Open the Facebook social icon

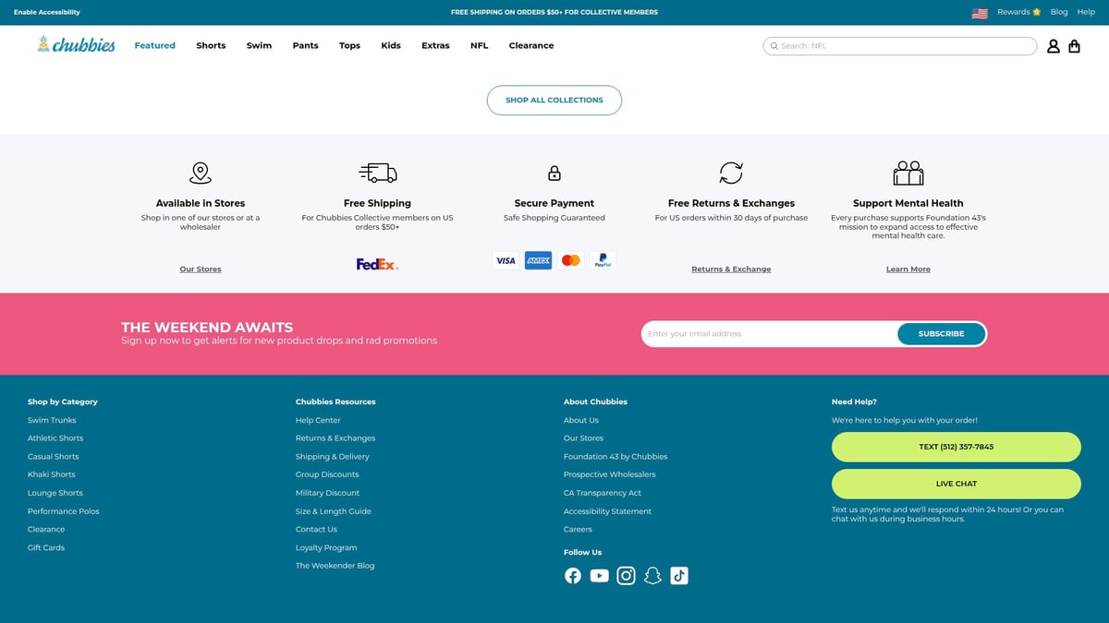(x=573, y=576)
